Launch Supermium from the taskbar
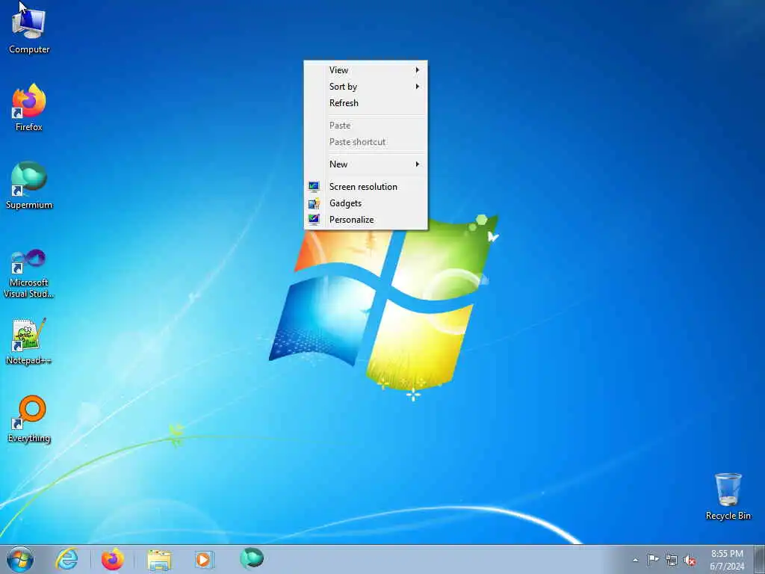This screenshot has width=765, height=574. point(252,558)
